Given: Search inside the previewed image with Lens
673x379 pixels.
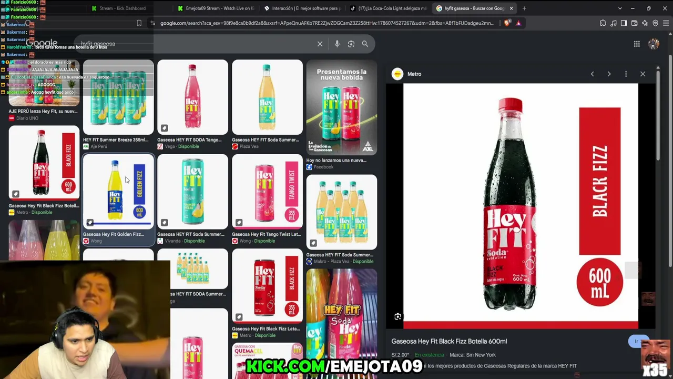Looking at the screenshot, I should (x=397, y=317).
